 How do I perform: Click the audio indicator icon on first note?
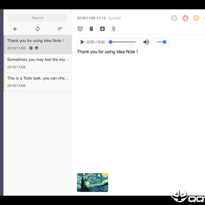(31, 48)
